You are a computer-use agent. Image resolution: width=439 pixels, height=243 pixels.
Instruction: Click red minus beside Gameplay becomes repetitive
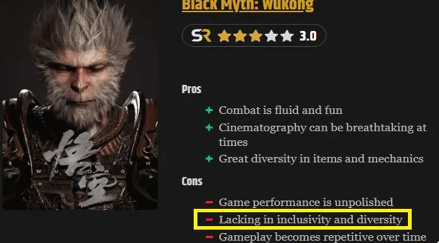pyautogui.click(x=209, y=237)
